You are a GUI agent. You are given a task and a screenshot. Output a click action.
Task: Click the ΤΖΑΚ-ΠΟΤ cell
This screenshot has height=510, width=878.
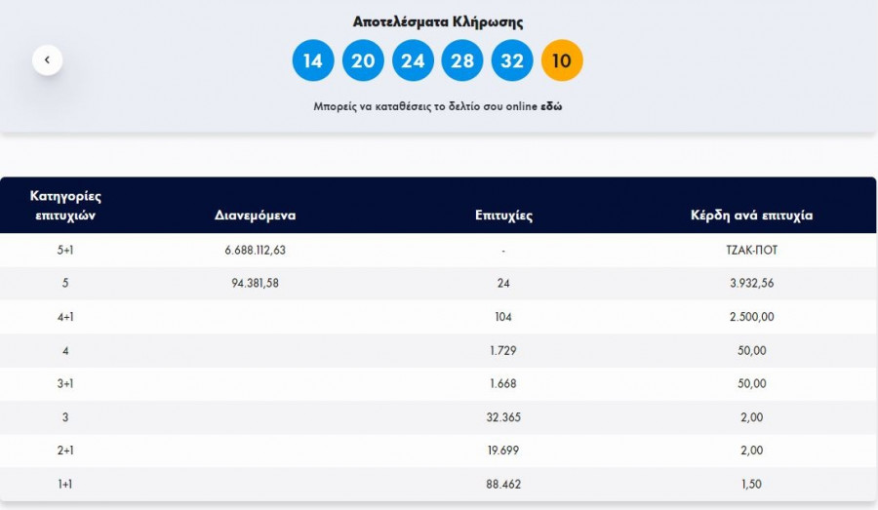click(751, 251)
